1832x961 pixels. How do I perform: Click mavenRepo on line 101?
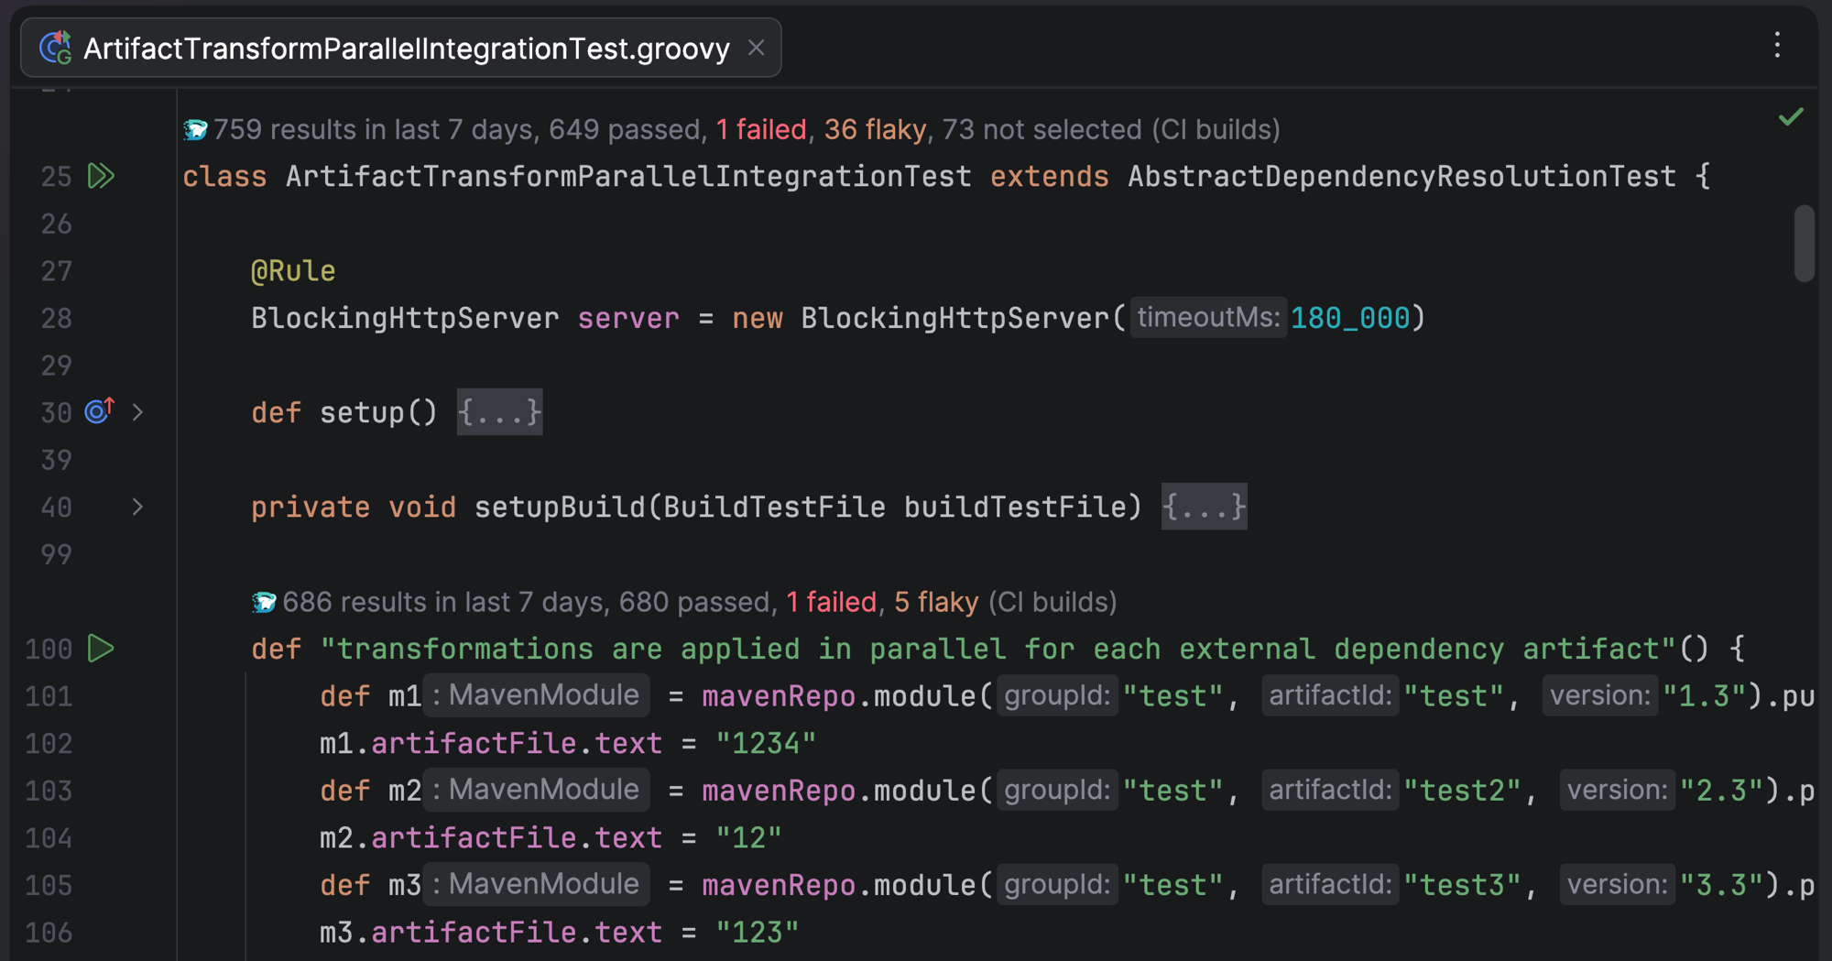click(779, 695)
